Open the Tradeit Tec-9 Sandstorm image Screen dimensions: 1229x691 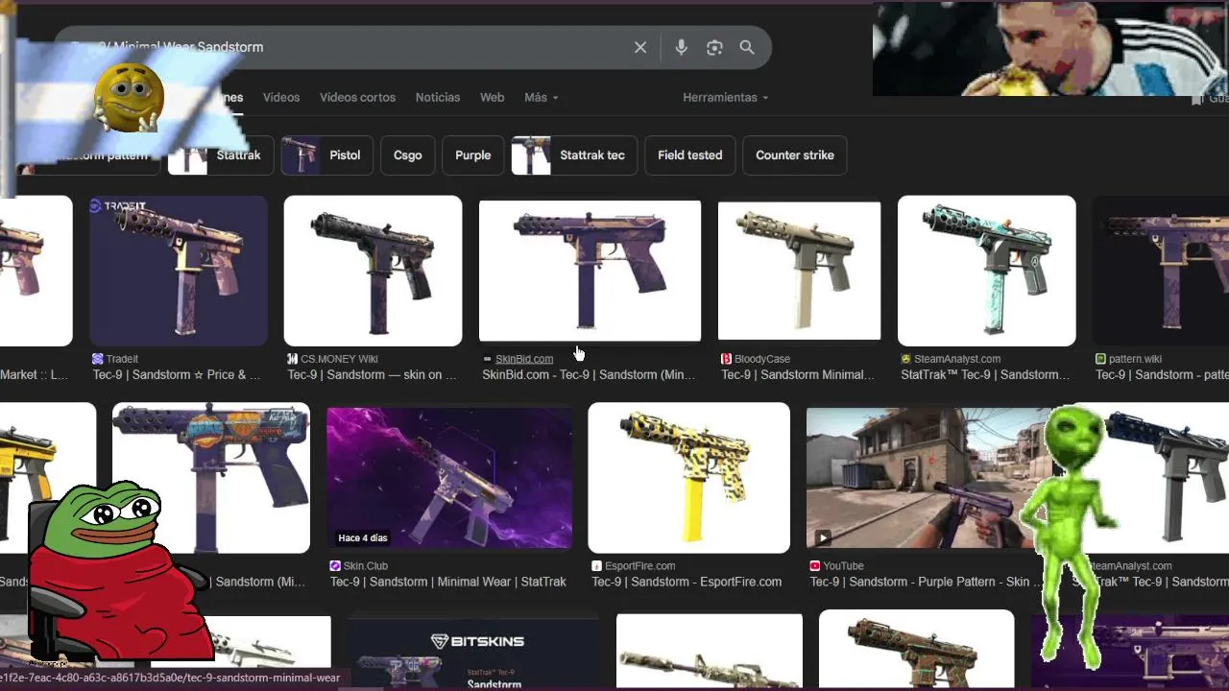179,271
